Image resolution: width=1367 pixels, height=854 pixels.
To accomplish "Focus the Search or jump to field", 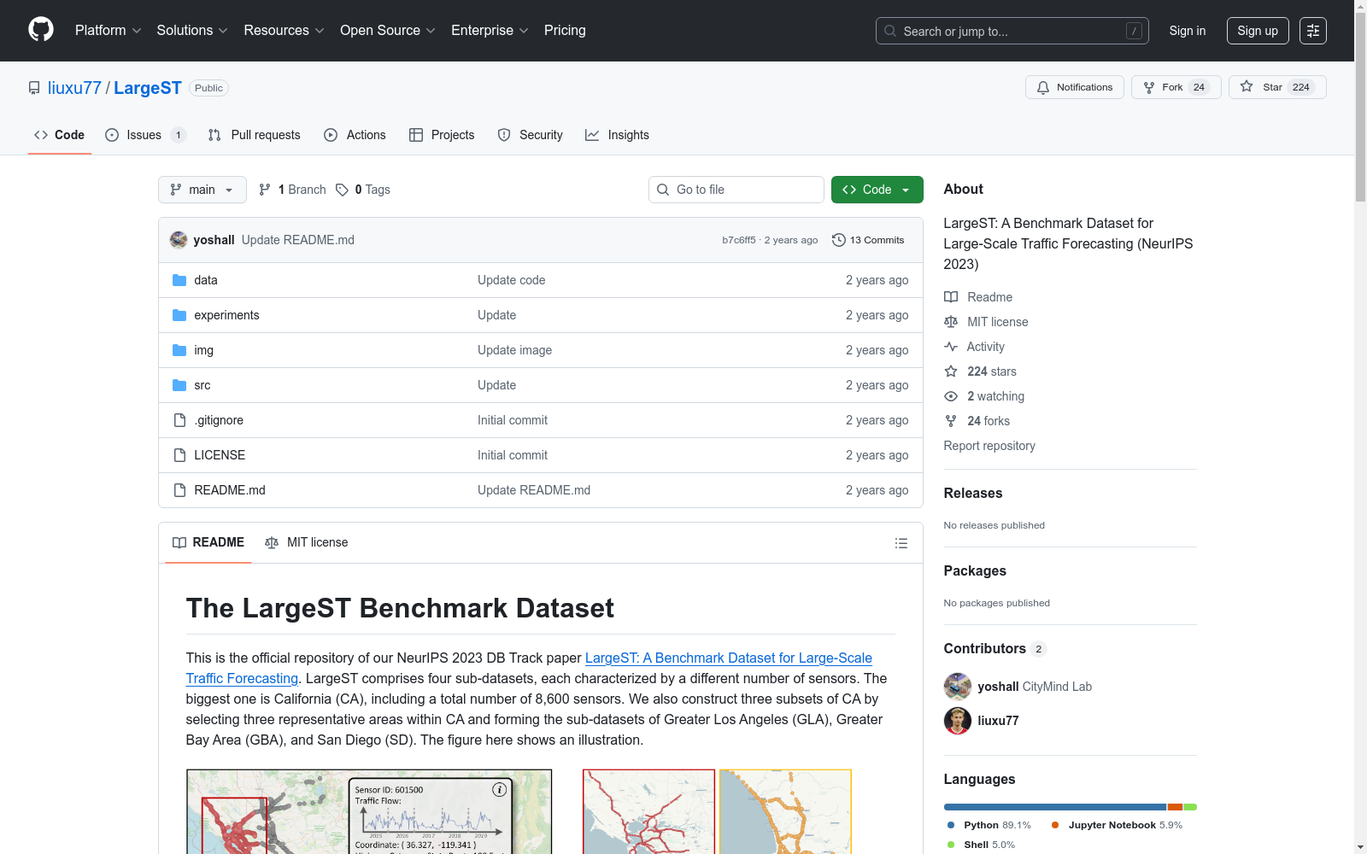I will [x=1012, y=31].
